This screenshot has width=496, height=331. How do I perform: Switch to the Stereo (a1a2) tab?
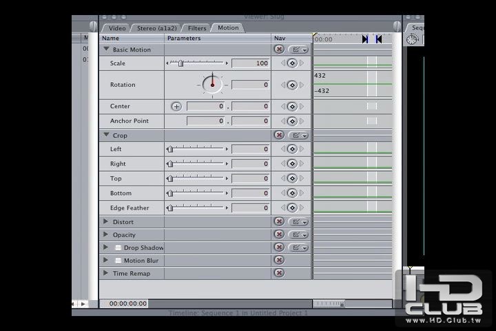tap(156, 28)
